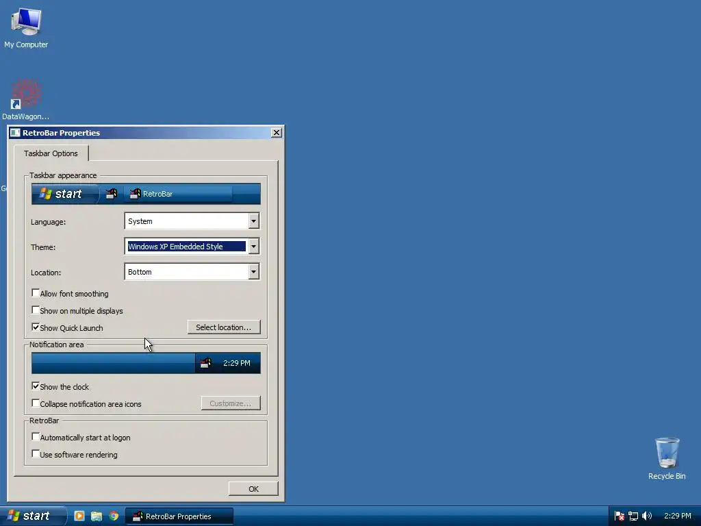
Task: Open the Theme dropdown arrow
Action: (x=253, y=247)
